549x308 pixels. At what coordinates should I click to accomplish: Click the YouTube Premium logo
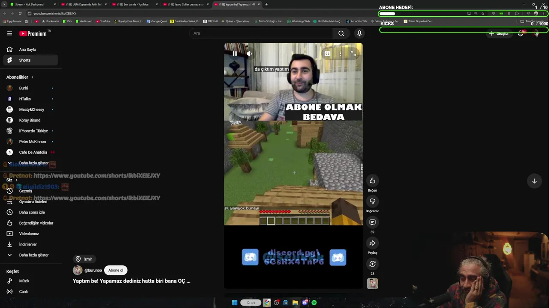(33, 33)
